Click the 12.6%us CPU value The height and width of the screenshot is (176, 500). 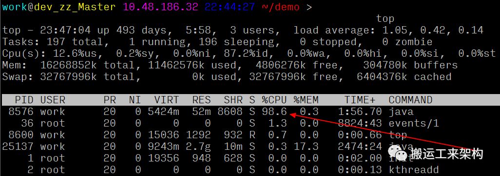(75, 54)
